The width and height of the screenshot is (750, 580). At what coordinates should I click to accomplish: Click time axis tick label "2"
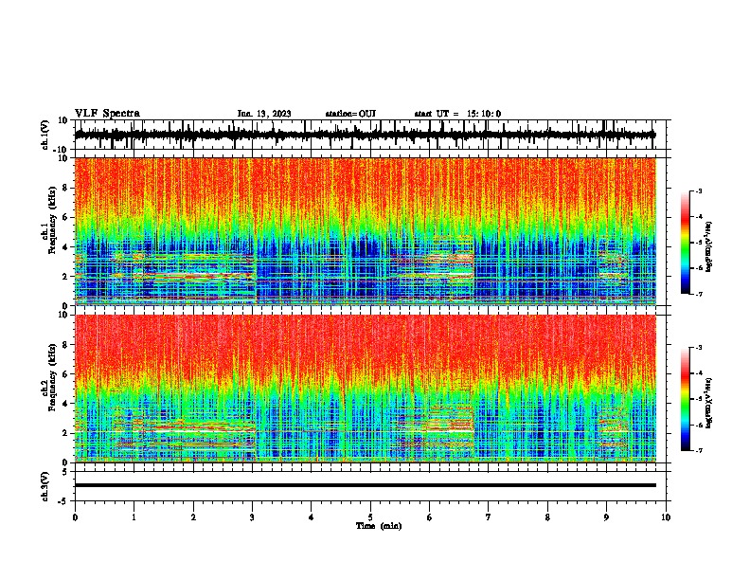coord(193,517)
